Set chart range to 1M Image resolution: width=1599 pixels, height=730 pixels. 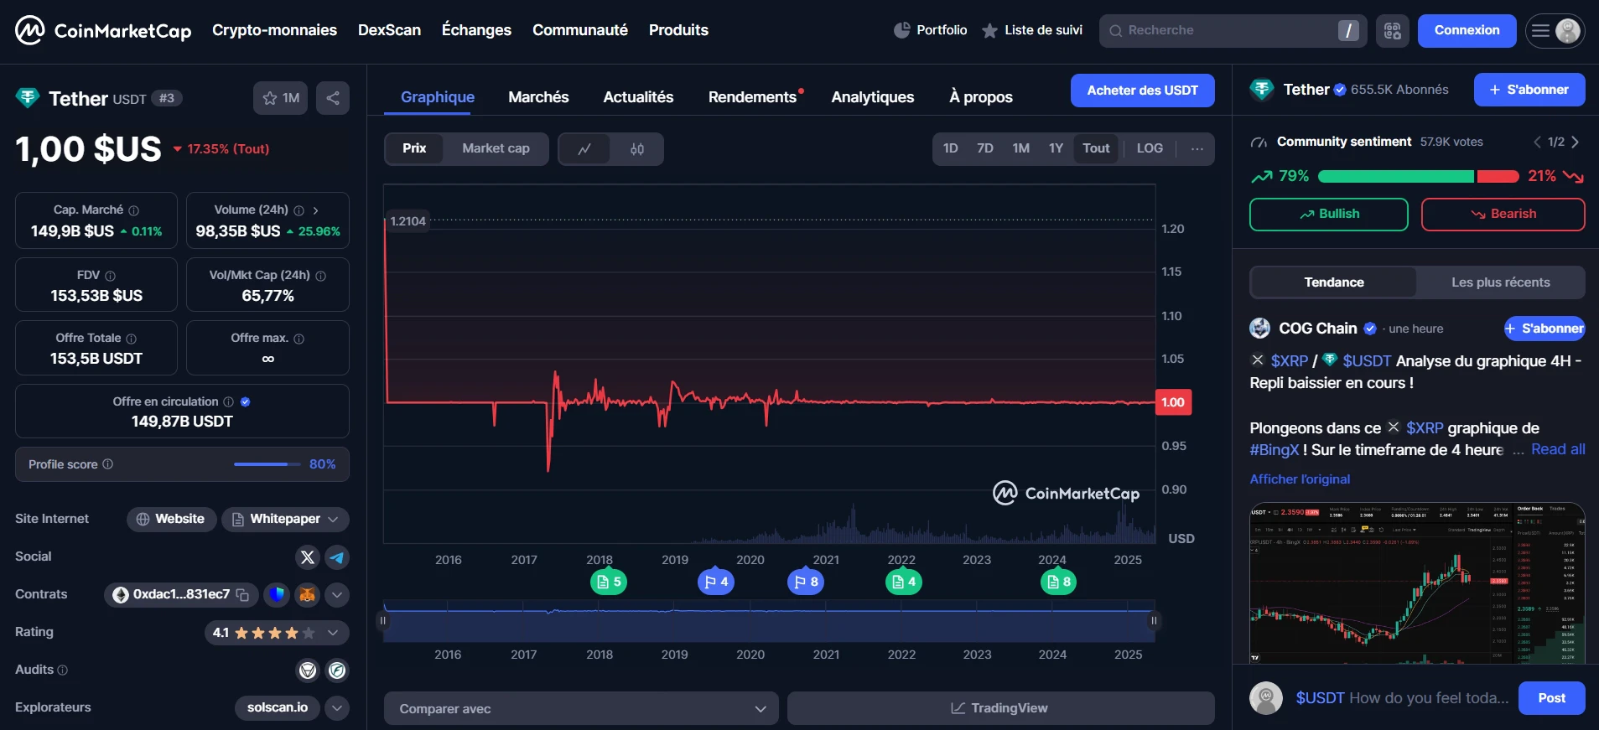(1020, 149)
